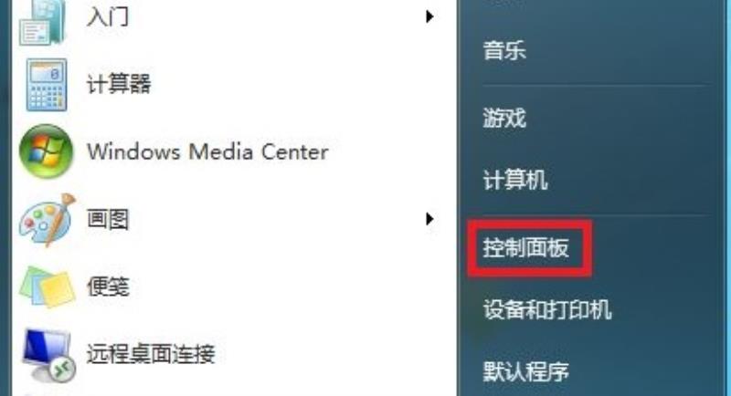Open 设备和打印机 (Devices and Printers)
731x396 pixels.
[x=547, y=309]
